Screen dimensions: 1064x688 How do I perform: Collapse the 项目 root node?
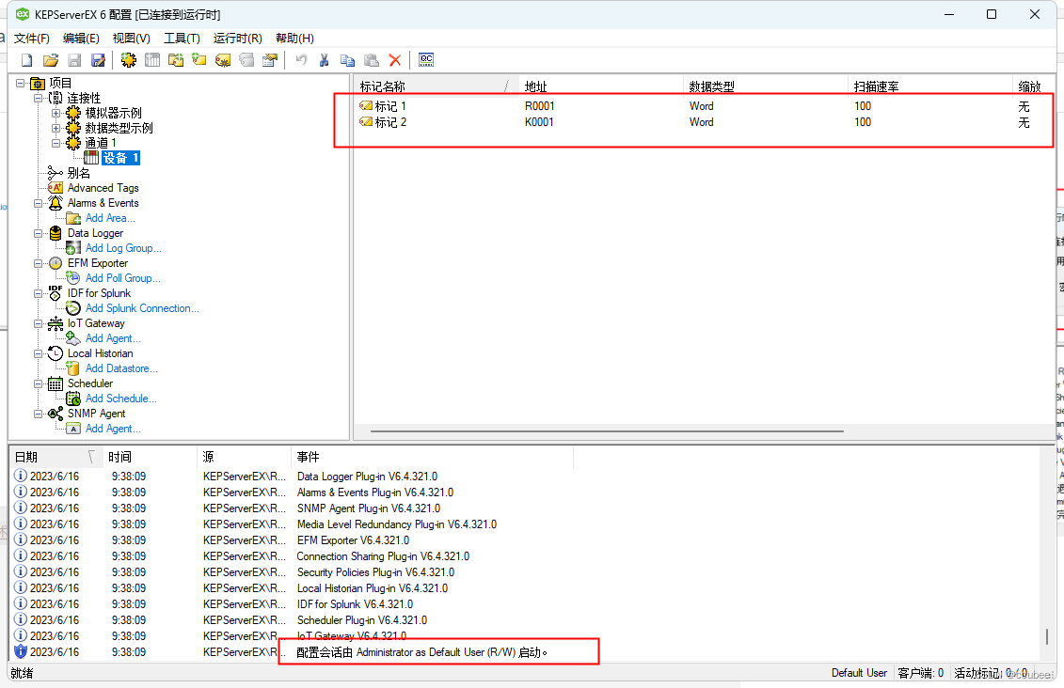click(21, 83)
